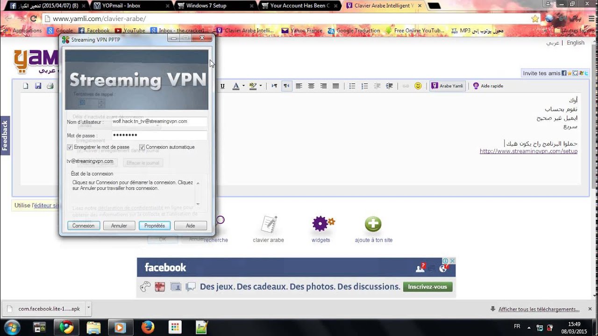
Task: Open font color dropdown arrow
Action: (x=243, y=86)
